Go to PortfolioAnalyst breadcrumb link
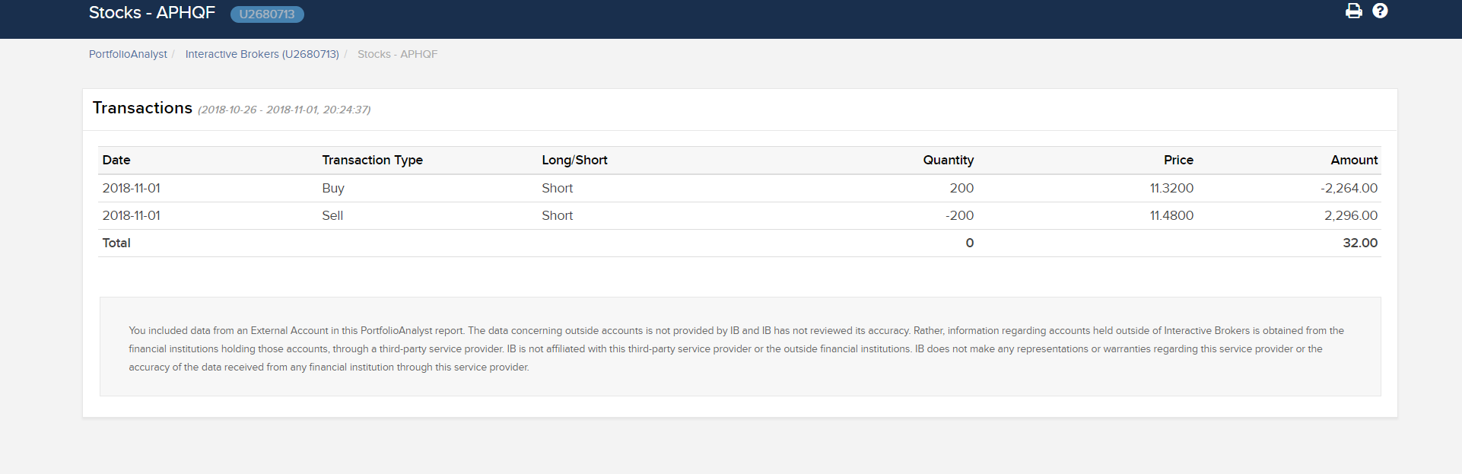Image resolution: width=1462 pixels, height=474 pixels. (x=128, y=54)
